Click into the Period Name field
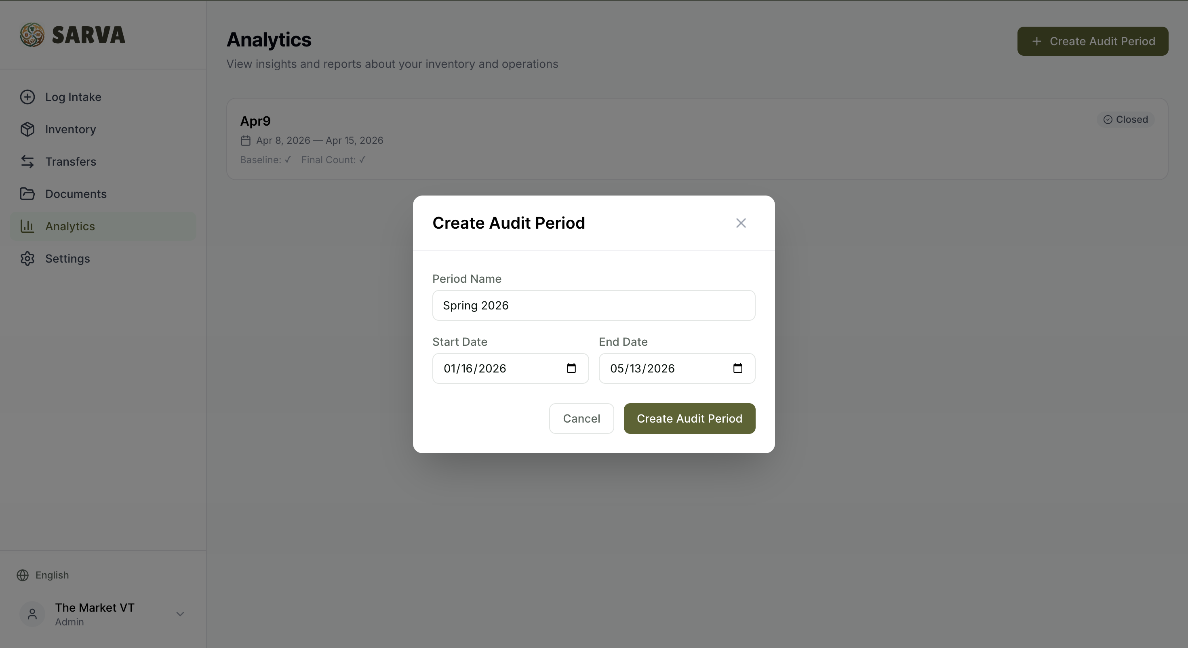Viewport: 1188px width, 648px height. [x=593, y=305]
